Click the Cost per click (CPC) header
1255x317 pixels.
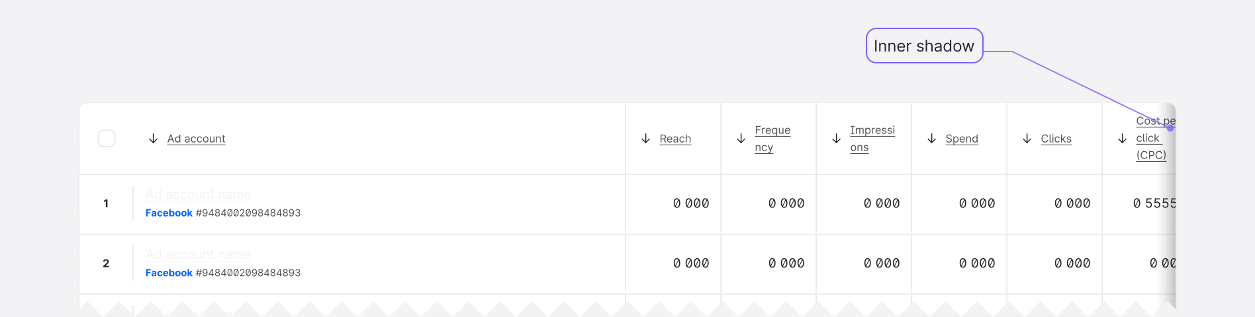(1151, 139)
